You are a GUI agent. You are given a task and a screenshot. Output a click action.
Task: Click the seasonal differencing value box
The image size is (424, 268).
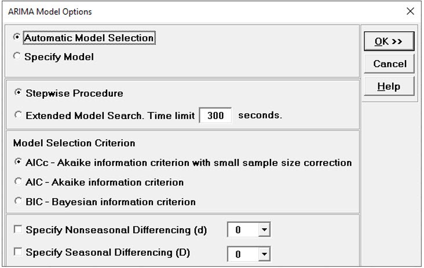(243, 254)
